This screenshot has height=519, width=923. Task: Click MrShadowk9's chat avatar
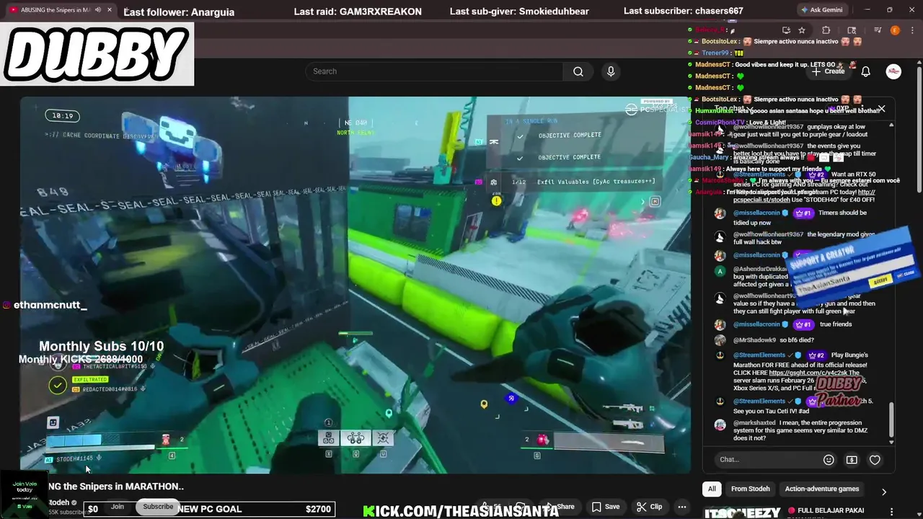click(720, 340)
